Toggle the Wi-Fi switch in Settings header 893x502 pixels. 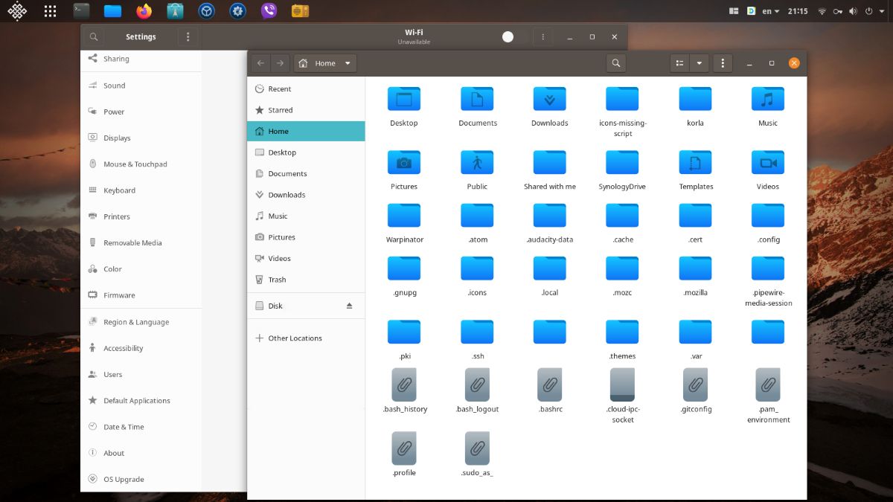508,36
